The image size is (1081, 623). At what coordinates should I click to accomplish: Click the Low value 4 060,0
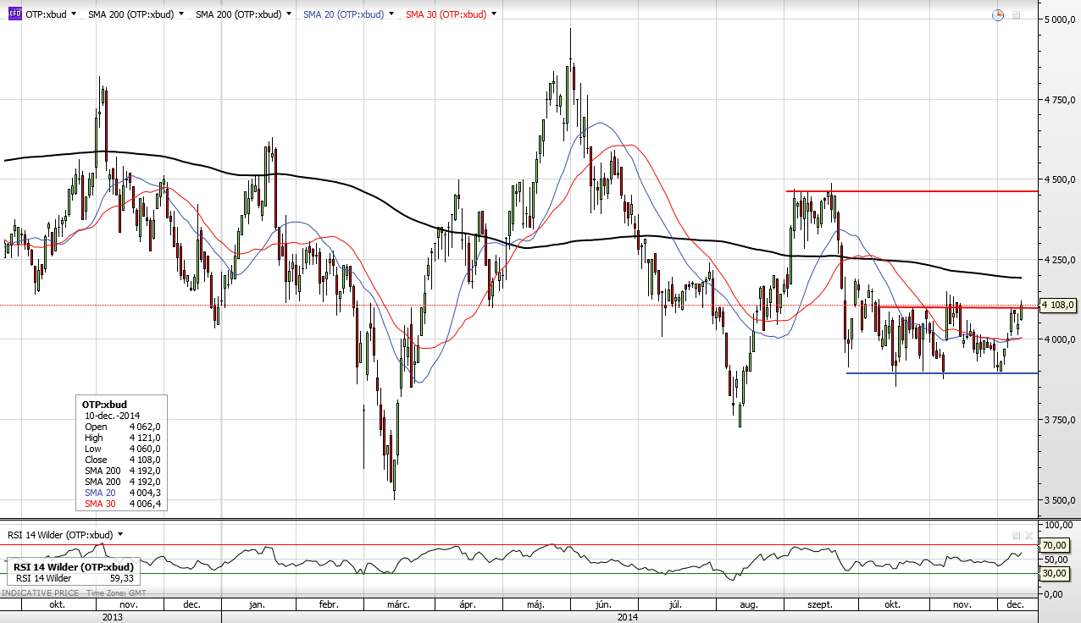pos(145,449)
